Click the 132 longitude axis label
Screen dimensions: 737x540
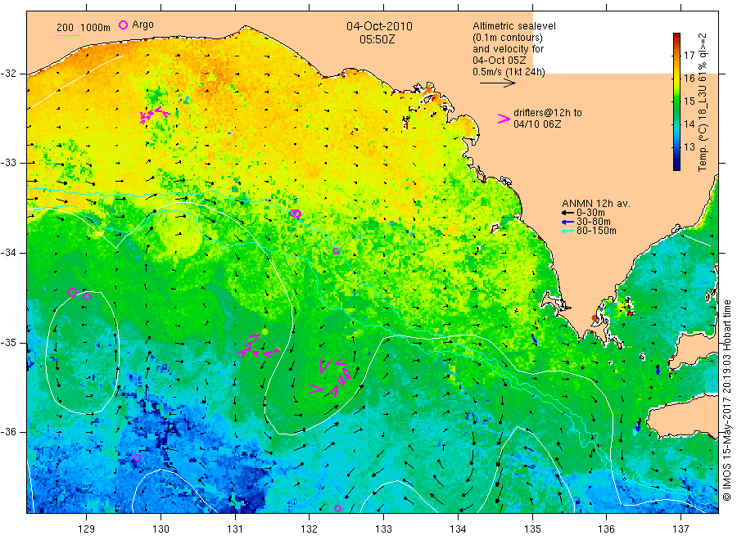point(310,529)
